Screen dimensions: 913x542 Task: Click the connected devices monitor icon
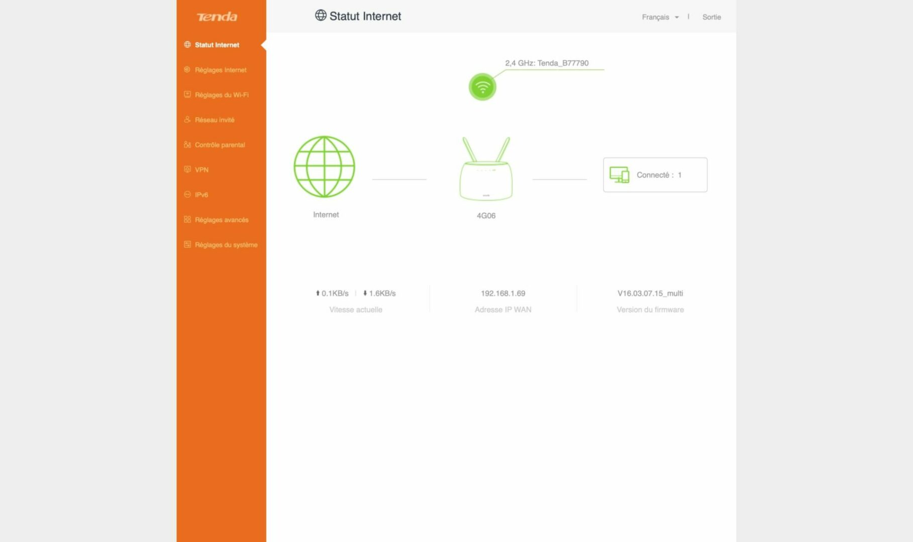tap(619, 175)
